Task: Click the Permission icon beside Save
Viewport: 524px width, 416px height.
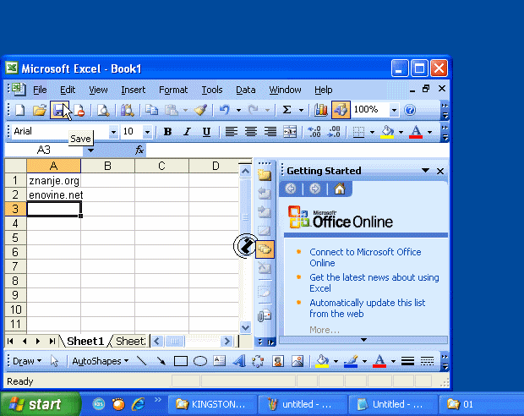Action: click(79, 110)
